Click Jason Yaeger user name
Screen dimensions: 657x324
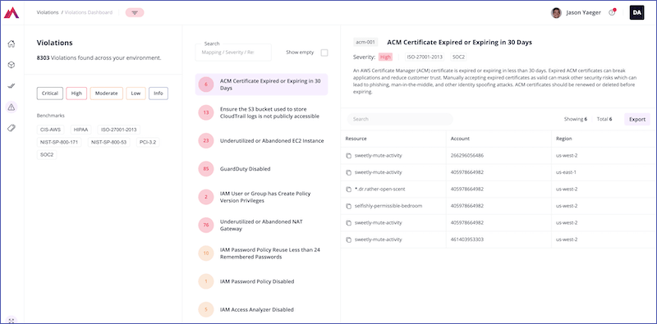click(583, 12)
